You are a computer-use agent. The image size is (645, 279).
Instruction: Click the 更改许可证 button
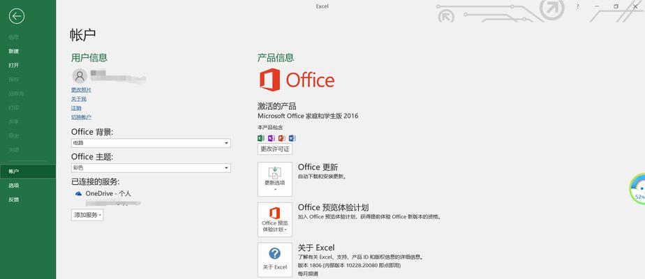click(275, 149)
